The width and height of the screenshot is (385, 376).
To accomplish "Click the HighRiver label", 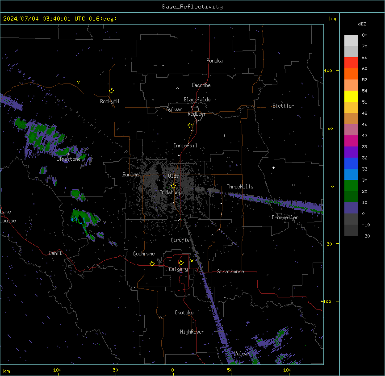I will pyautogui.click(x=192, y=332).
